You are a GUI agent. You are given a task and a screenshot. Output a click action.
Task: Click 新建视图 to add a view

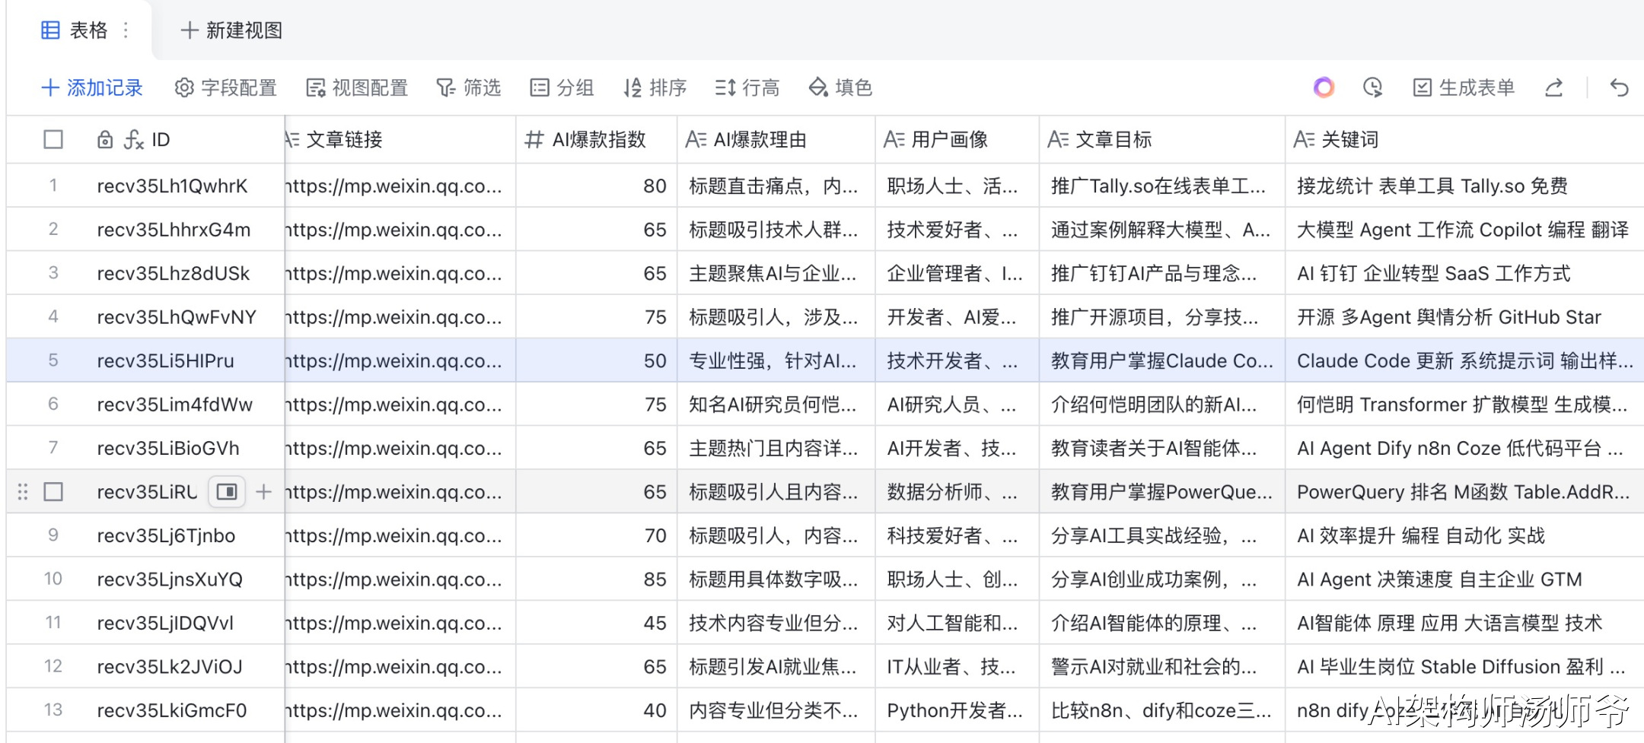coord(231,30)
